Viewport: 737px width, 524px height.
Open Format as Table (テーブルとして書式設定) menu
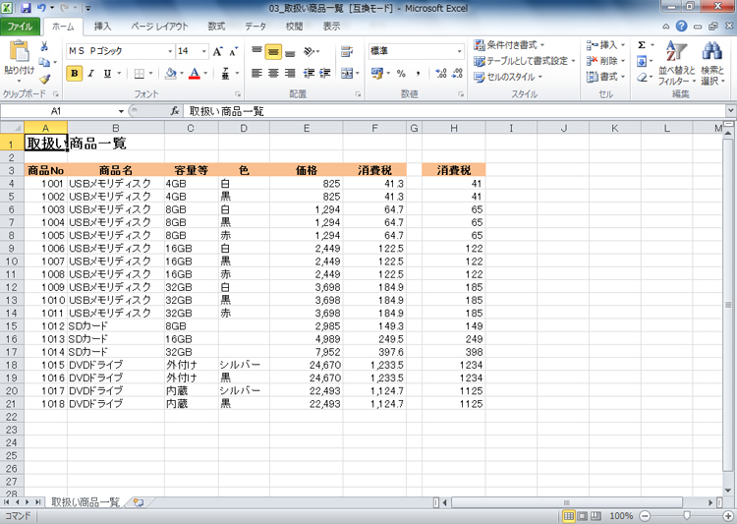point(524,61)
